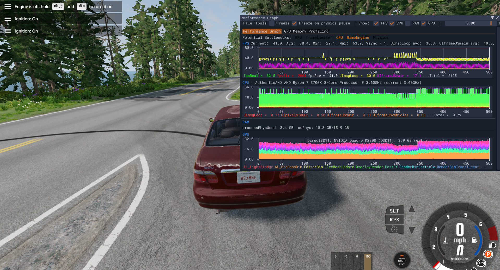The height and width of the screenshot is (270, 500).
Task: Click the V key icon in the engine message
Action: click(x=82, y=7)
